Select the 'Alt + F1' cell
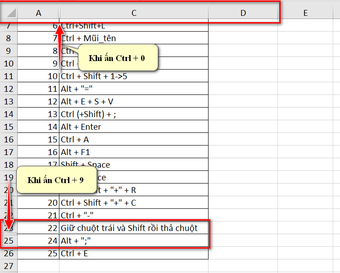340x273 pixels. (134, 152)
